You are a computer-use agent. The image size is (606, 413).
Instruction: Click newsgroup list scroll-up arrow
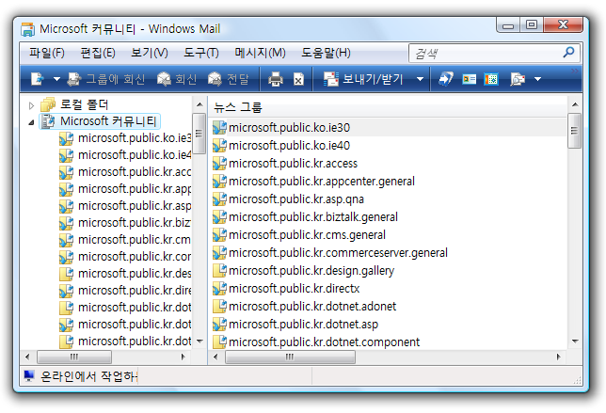click(575, 104)
